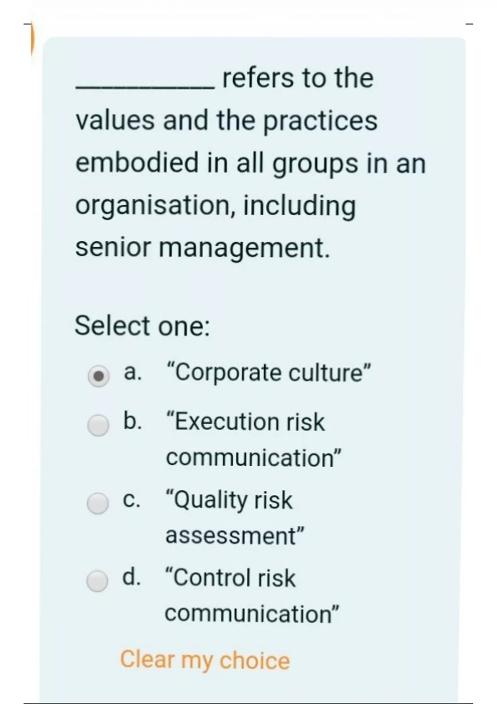Click the letter "d." beside Control risk
This screenshot has height=704, width=497.
[132, 577]
